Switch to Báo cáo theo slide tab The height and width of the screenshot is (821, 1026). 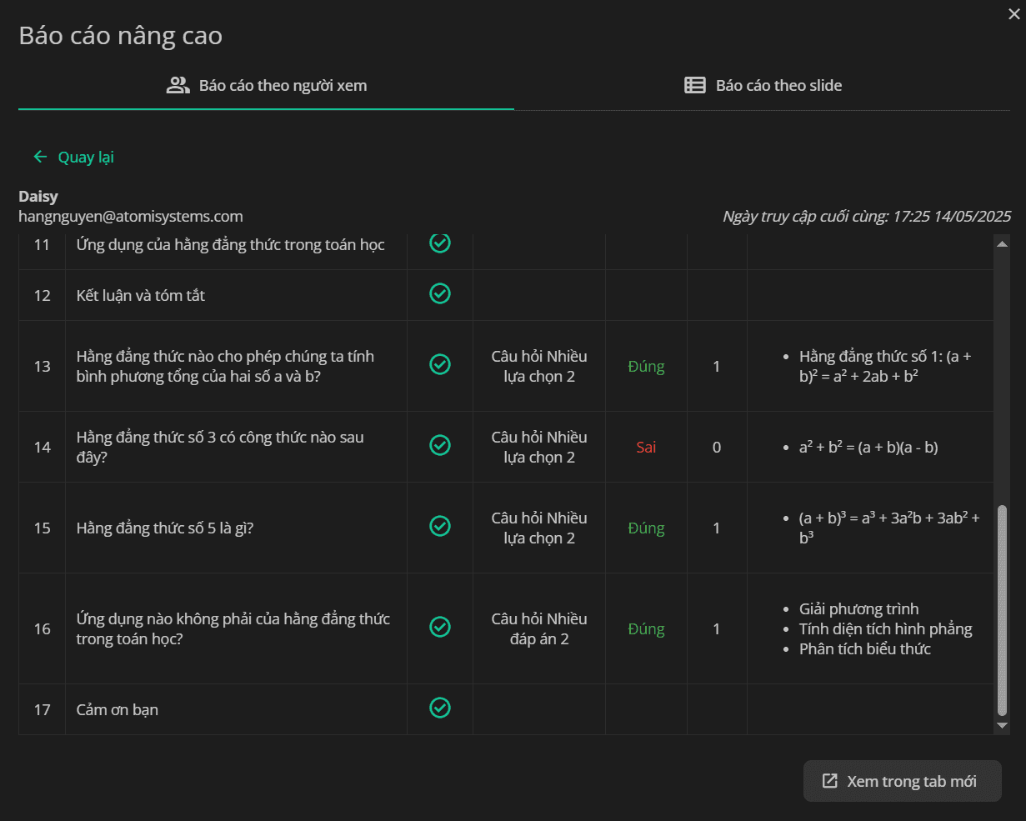(763, 85)
